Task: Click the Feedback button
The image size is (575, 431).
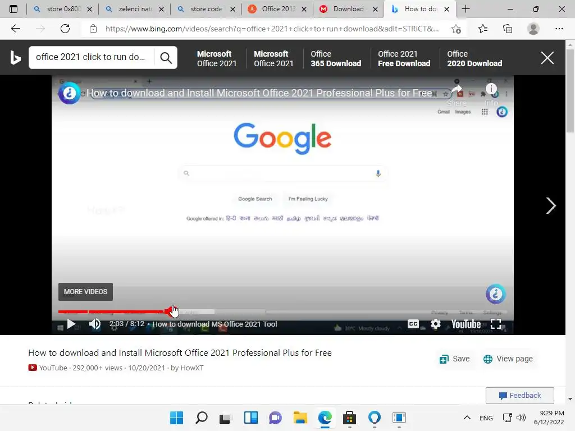Action: coord(519,396)
